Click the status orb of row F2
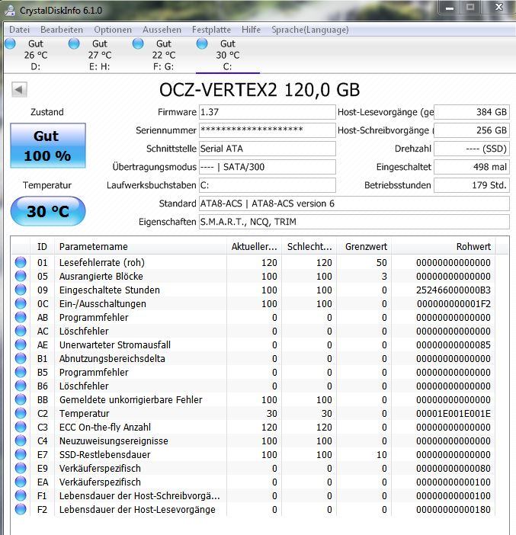Image resolution: width=516 pixels, height=535 pixels. click(21, 509)
